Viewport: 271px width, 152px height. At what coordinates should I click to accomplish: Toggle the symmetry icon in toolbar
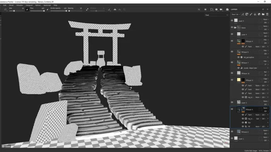pyautogui.click(x=115, y=10)
